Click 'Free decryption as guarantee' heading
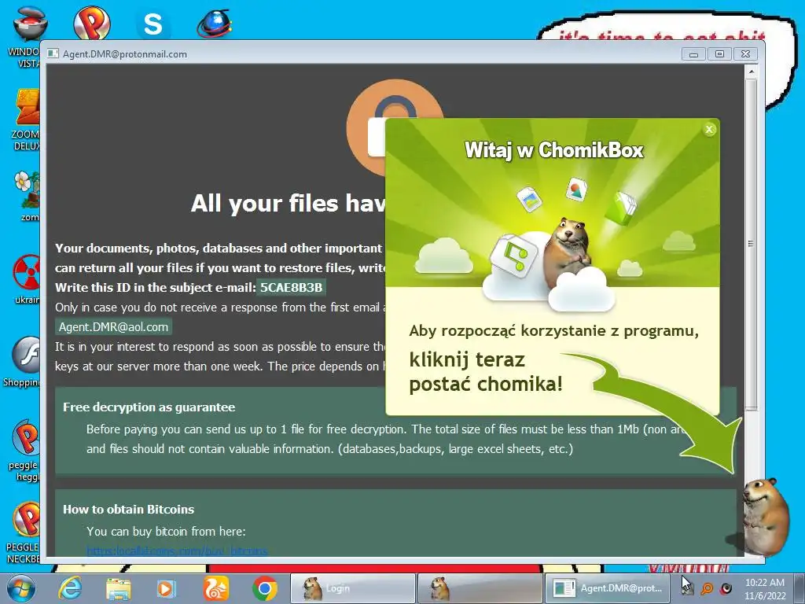805x604 pixels. coord(149,407)
